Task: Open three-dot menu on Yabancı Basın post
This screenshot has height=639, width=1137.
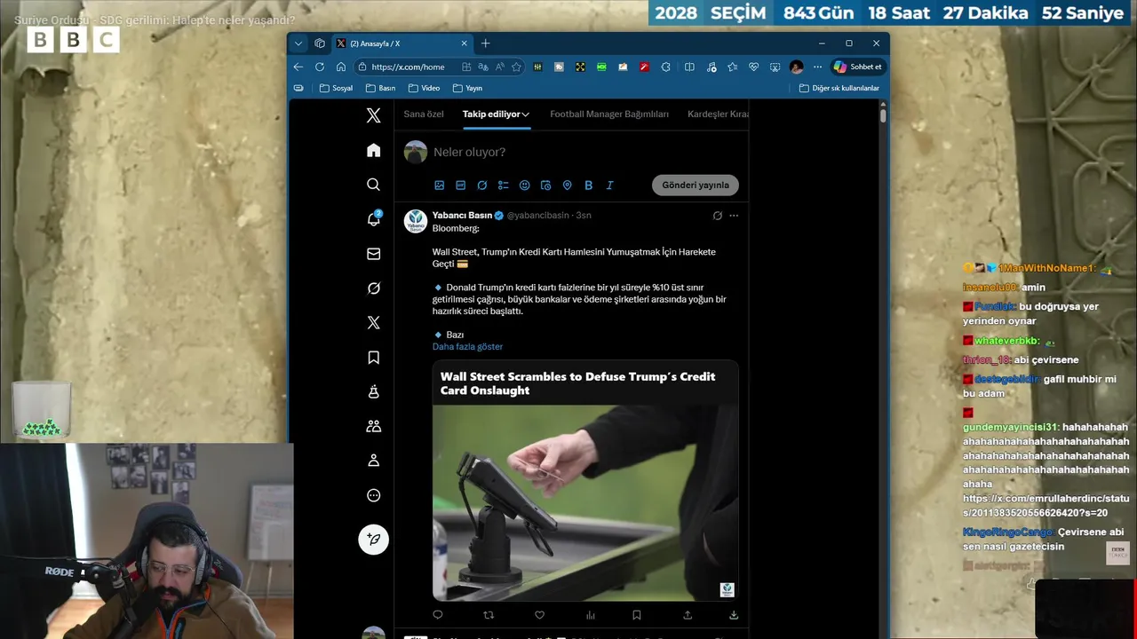Action: pyautogui.click(x=734, y=216)
